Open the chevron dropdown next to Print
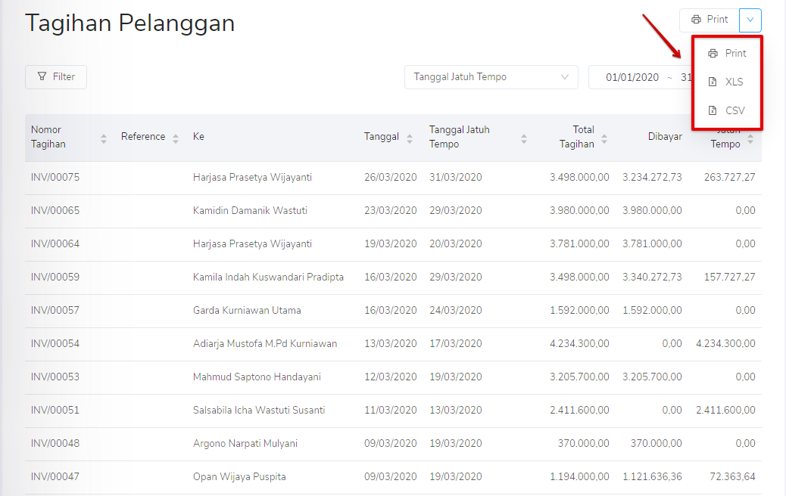Image resolution: width=786 pixels, height=496 pixels. tap(750, 20)
